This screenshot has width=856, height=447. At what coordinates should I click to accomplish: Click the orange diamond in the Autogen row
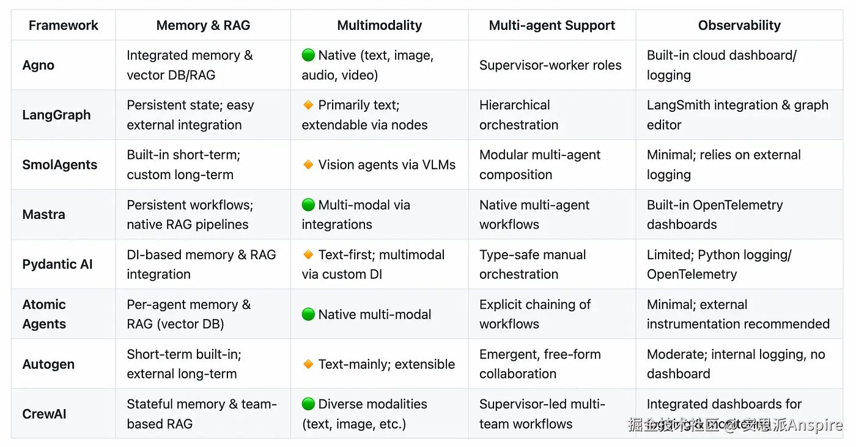[308, 364]
